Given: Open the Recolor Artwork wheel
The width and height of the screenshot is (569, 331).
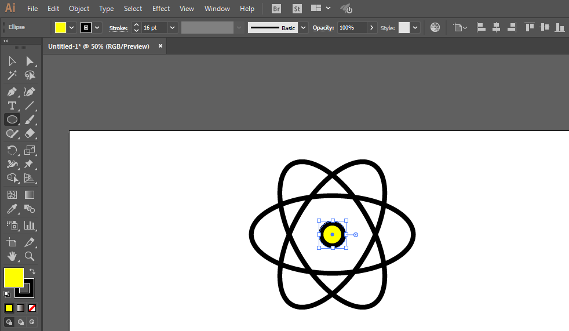Looking at the screenshot, I should (435, 27).
